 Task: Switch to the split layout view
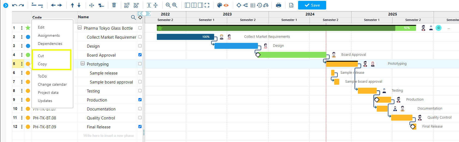click(x=194, y=5)
